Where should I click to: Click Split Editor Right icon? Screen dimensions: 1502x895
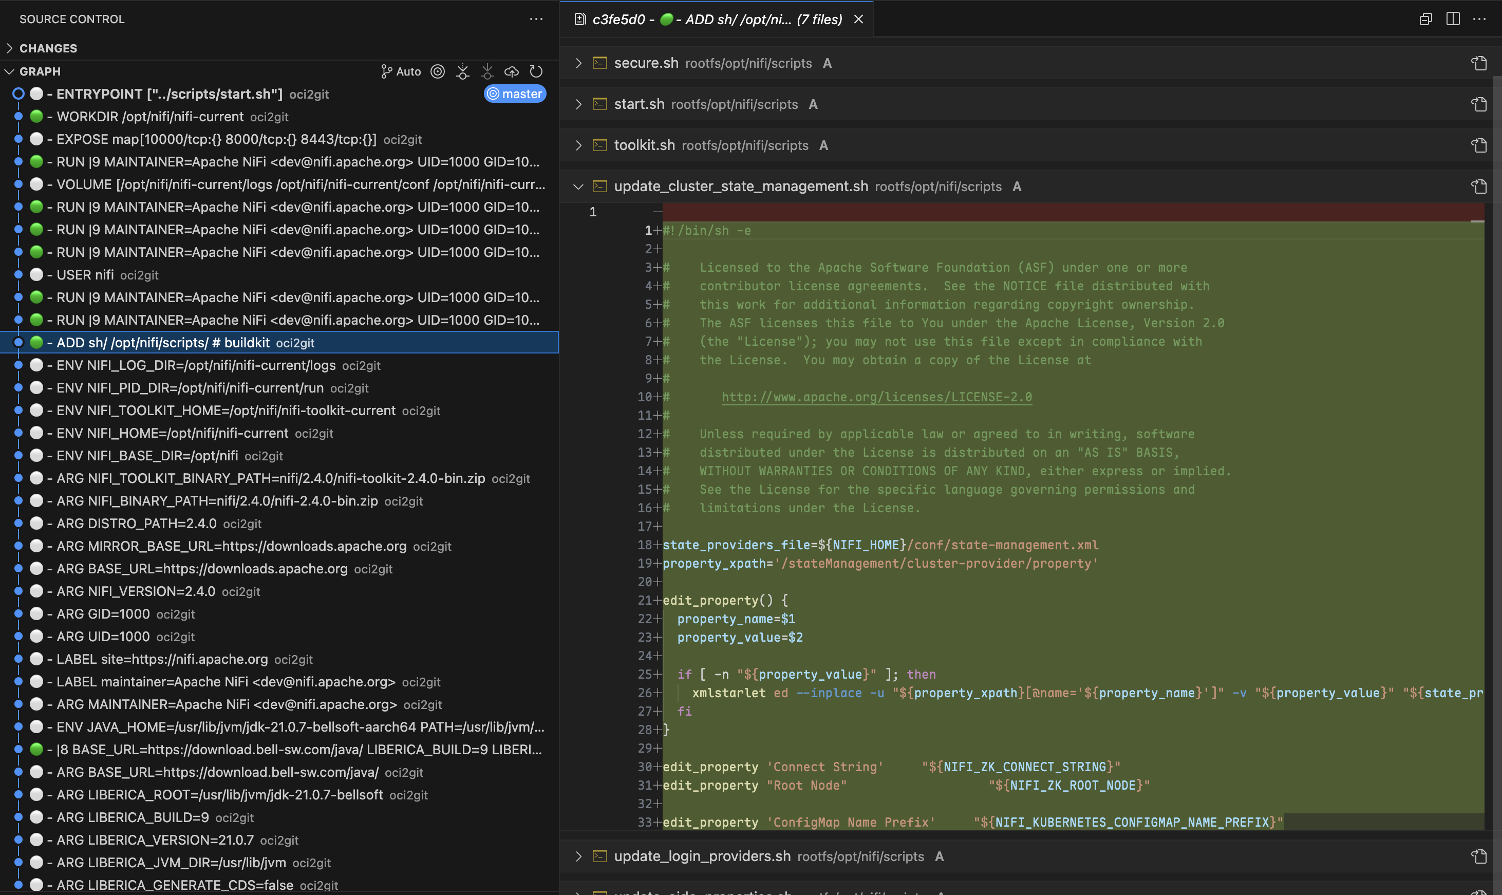(1453, 20)
